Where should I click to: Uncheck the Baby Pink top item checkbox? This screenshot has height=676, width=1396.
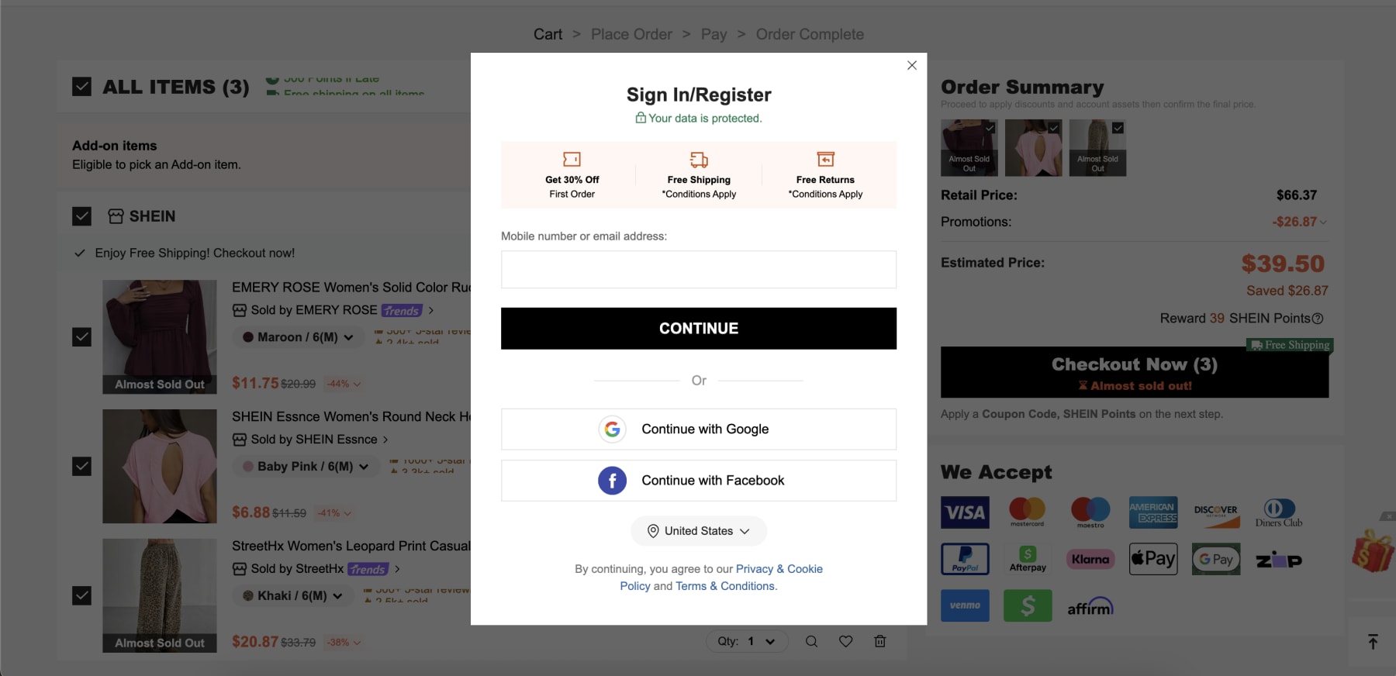point(81,467)
